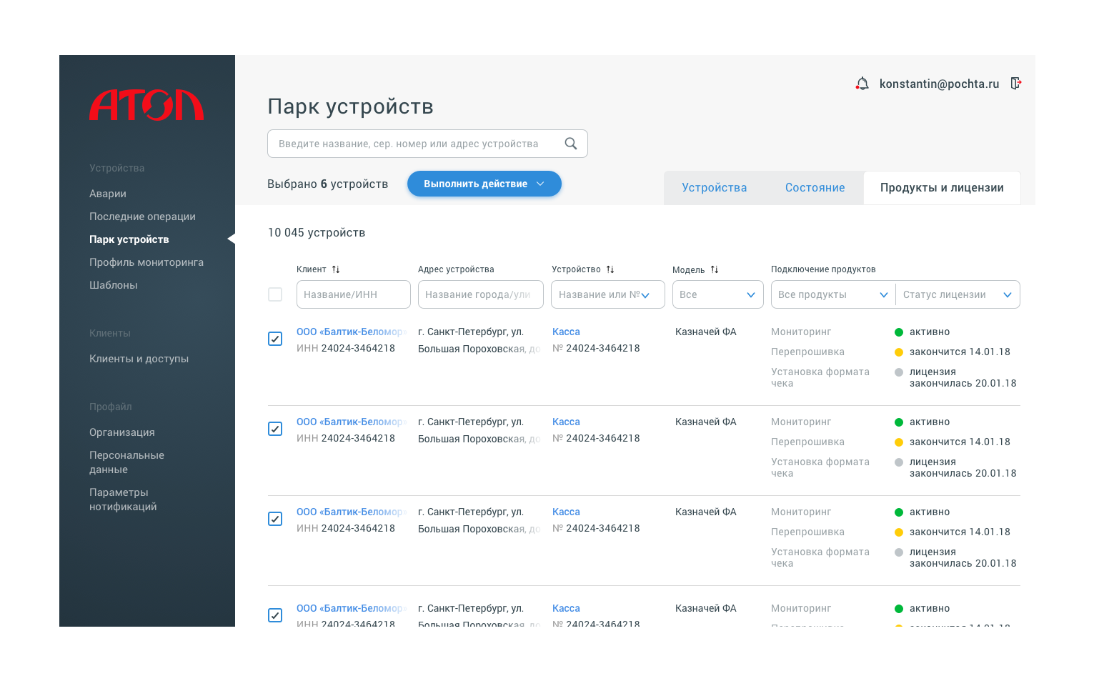Click the Название/ИНН client filter field
The image size is (1094, 681).
point(354,294)
